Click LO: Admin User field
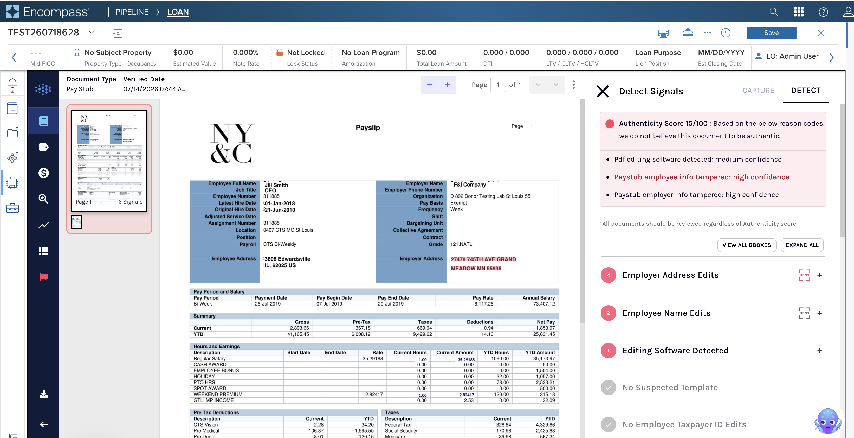Viewport: 854px width, 438px height. click(x=786, y=56)
